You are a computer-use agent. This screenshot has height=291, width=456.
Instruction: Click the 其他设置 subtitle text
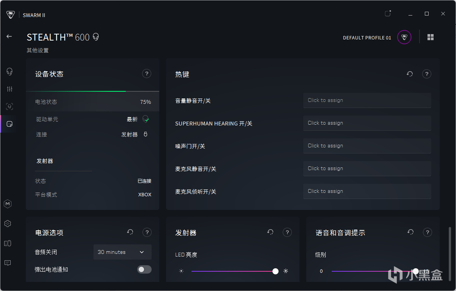[x=38, y=50]
